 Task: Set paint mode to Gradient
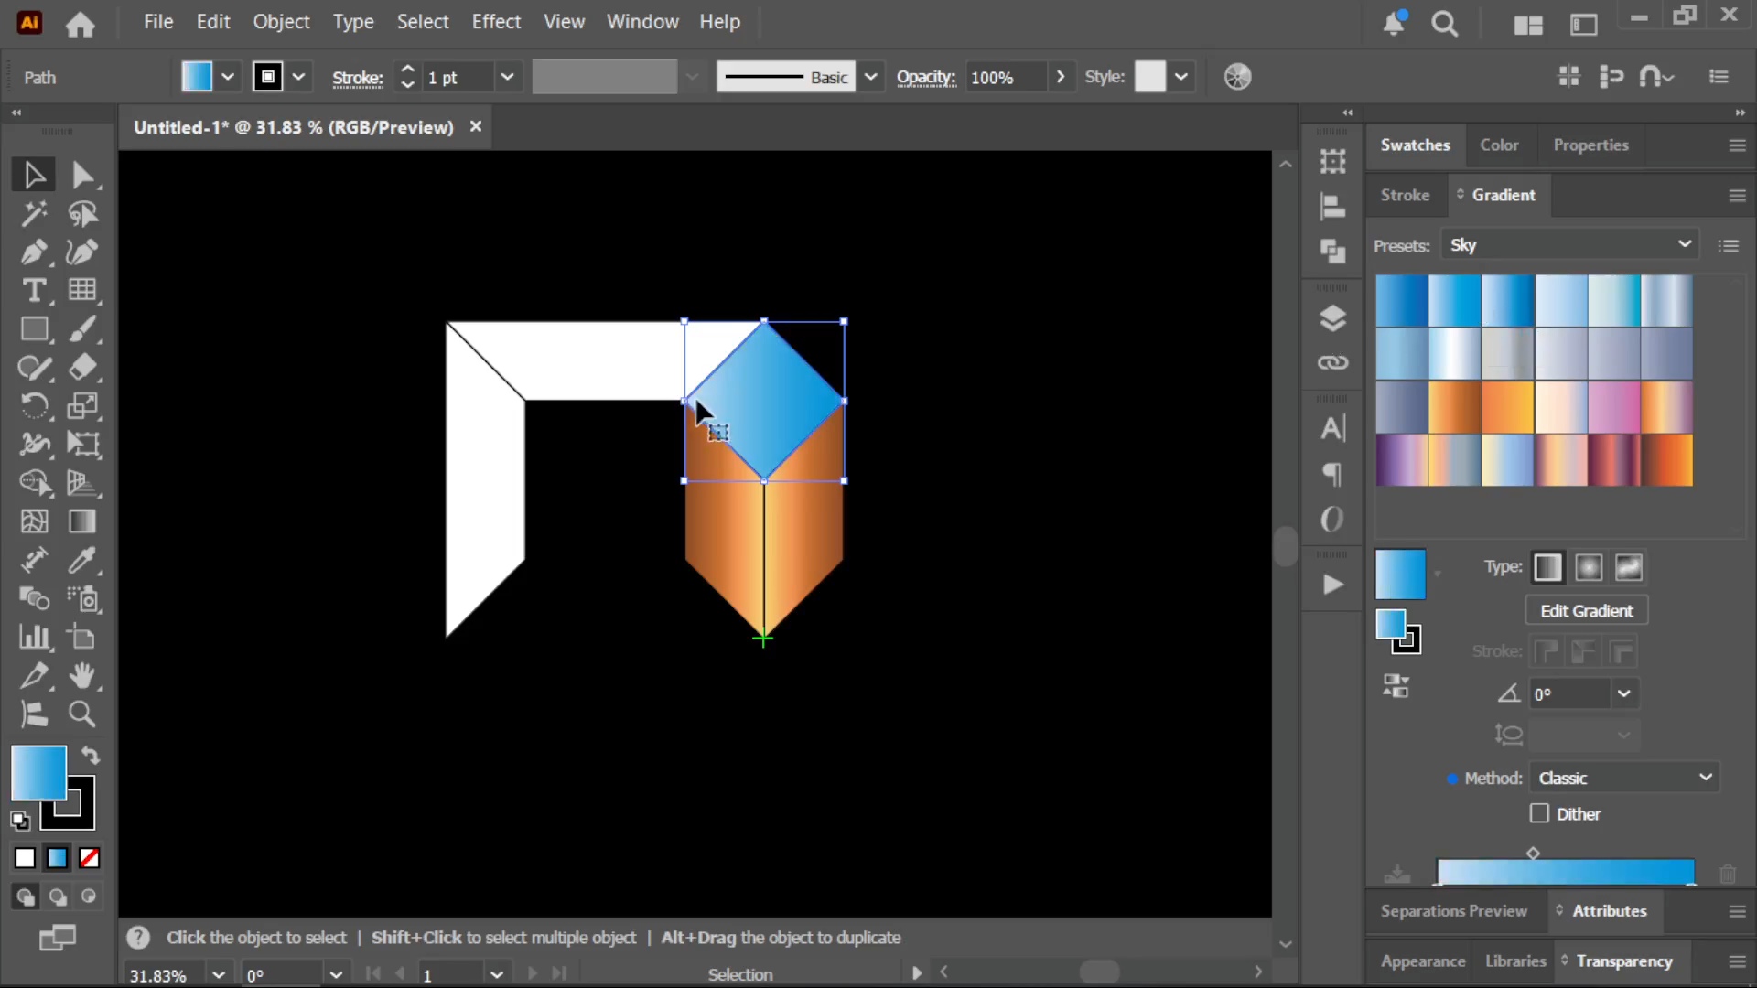(x=57, y=858)
